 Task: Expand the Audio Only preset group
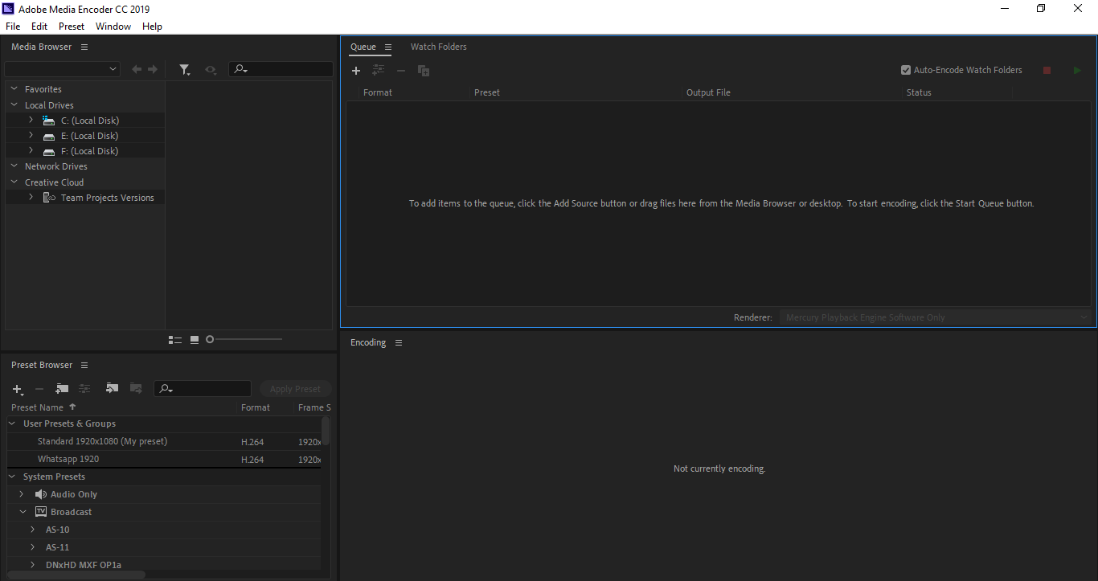[x=23, y=494]
